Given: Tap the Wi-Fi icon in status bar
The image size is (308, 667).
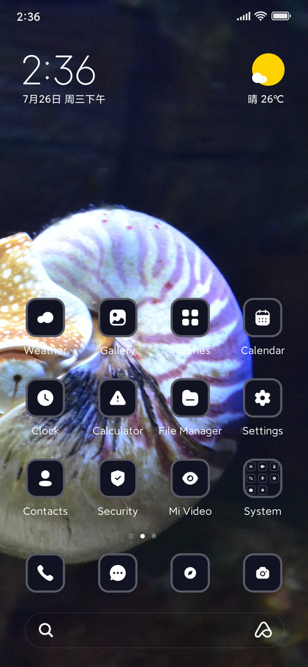Looking at the screenshot, I should 261,17.
